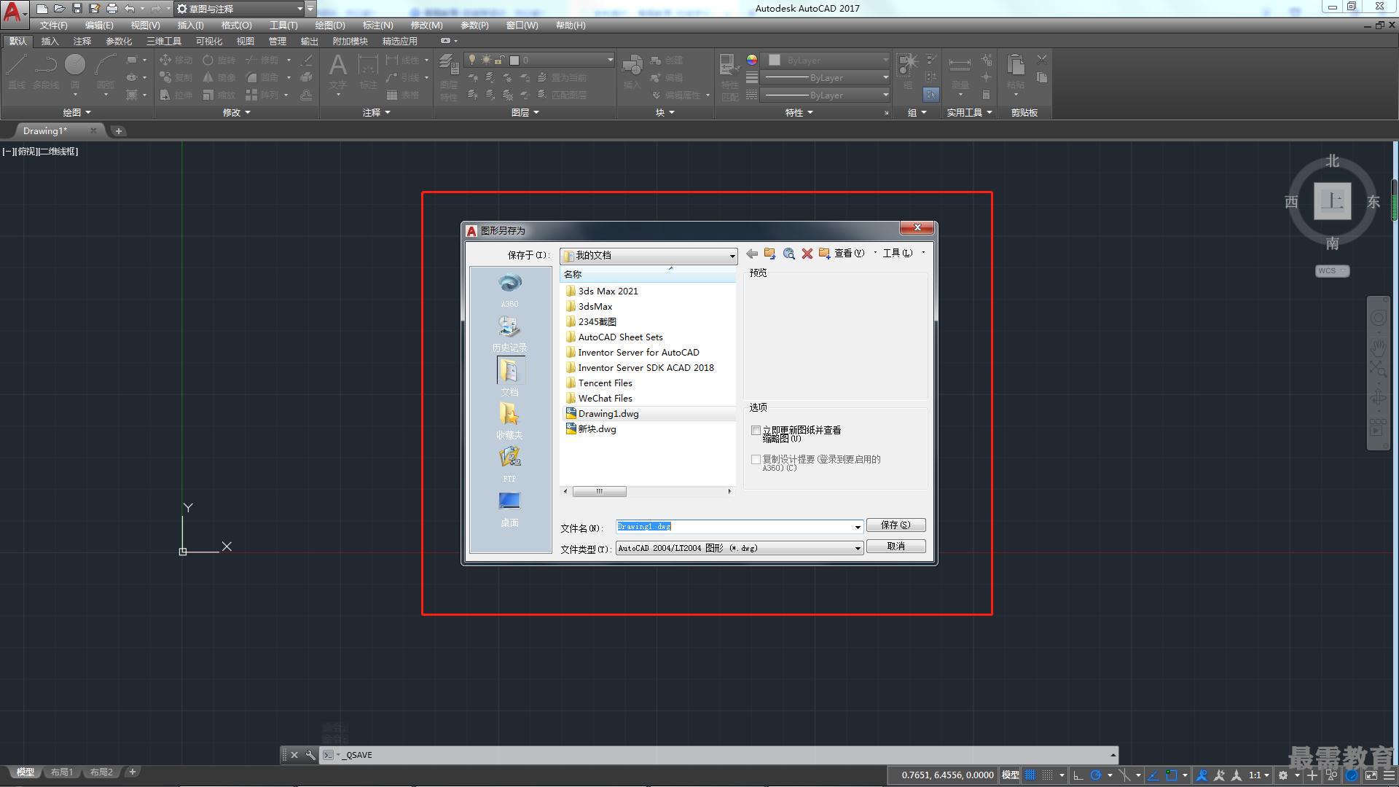Screen dimensions: 1399x787
Task: Open Favorites (收藏夹) in save dialog sidebar
Action: click(x=509, y=420)
